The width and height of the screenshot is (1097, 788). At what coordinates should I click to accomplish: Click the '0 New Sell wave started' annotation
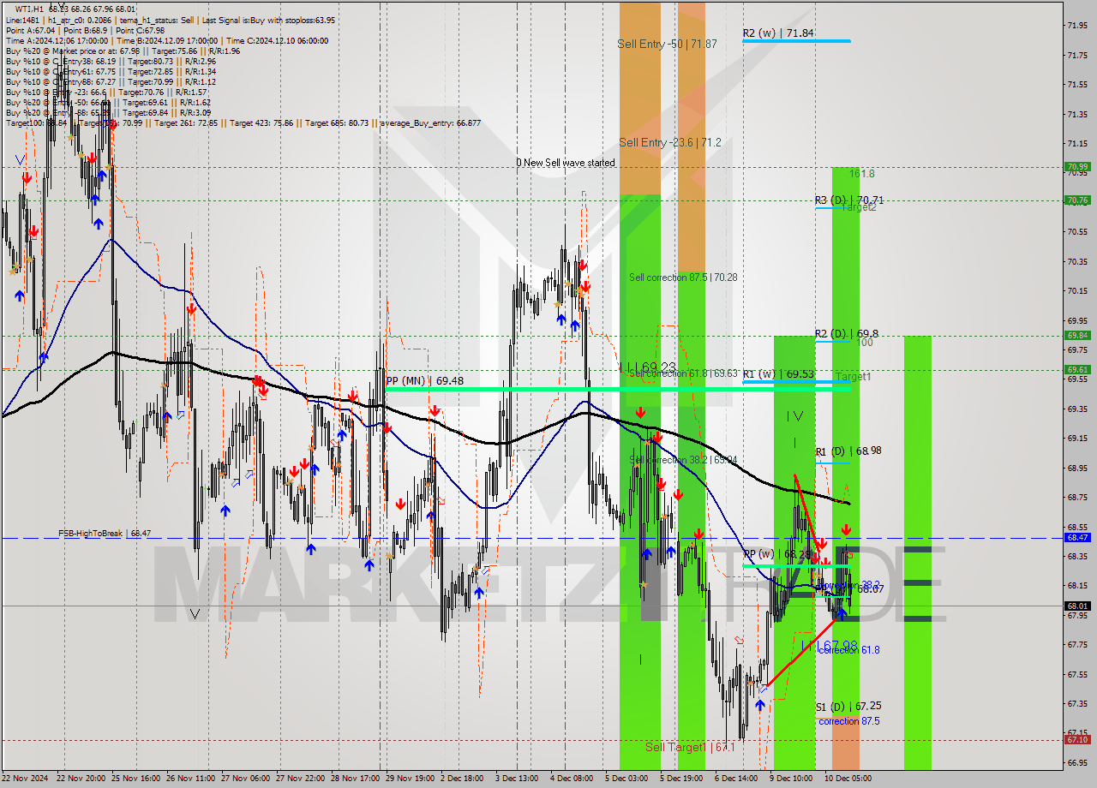(x=565, y=163)
